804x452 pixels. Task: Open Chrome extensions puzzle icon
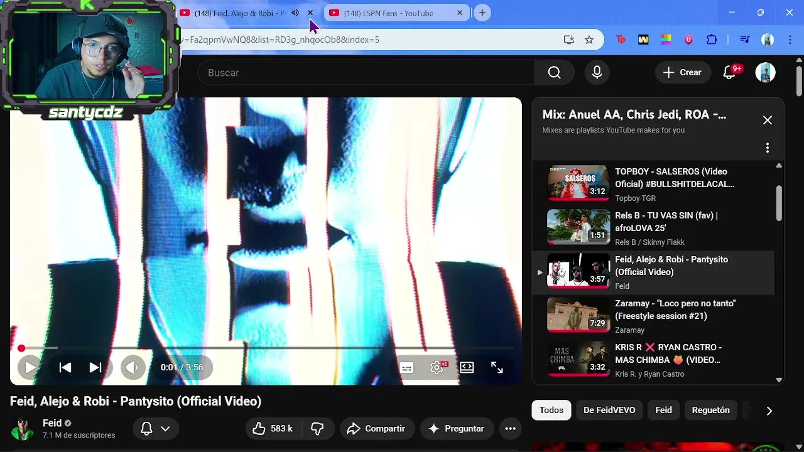tap(712, 40)
